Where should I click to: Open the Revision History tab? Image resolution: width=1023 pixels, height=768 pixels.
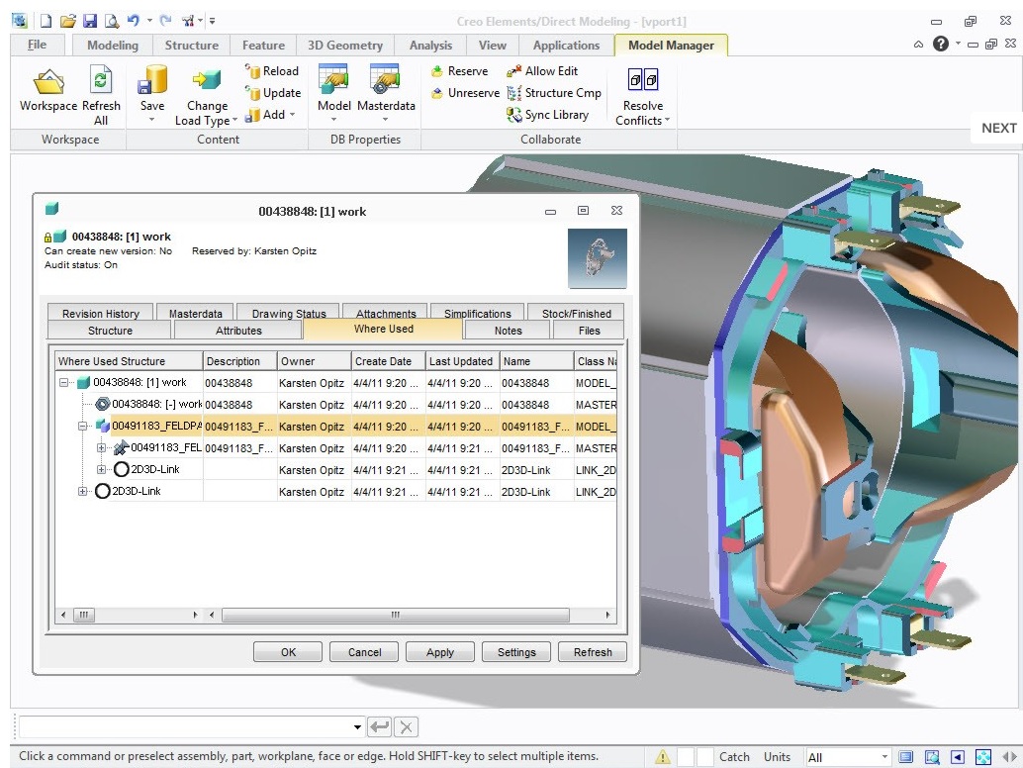pos(101,313)
